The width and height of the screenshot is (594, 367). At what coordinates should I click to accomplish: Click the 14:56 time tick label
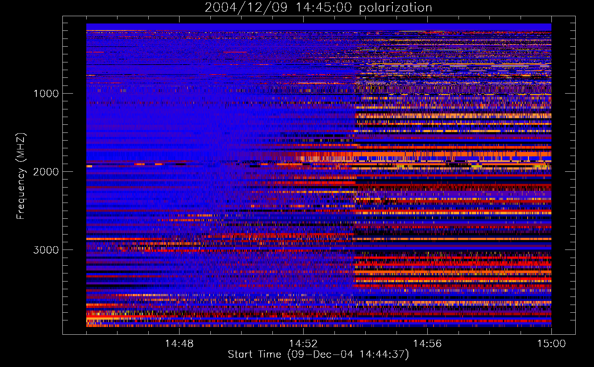[x=427, y=344]
